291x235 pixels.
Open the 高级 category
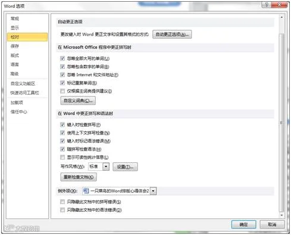click(x=15, y=74)
